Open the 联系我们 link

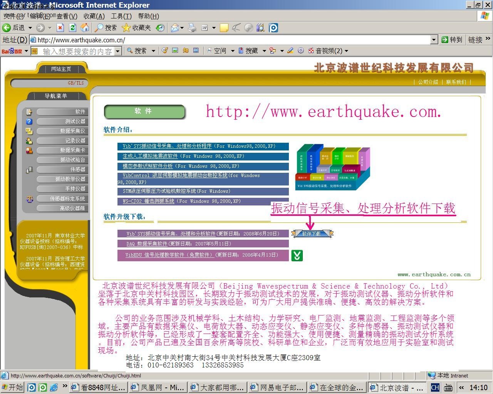tap(456, 82)
